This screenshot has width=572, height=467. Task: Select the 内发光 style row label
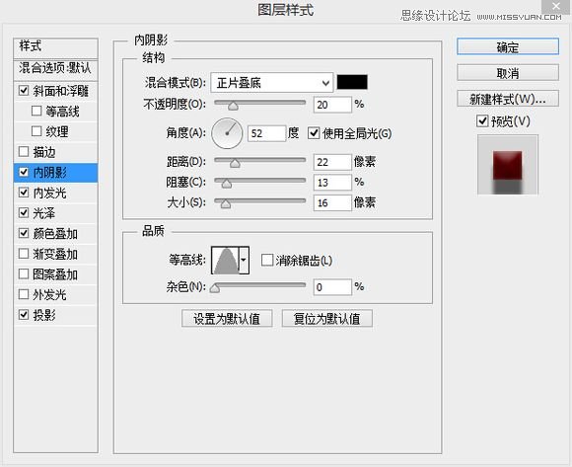(x=49, y=193)
